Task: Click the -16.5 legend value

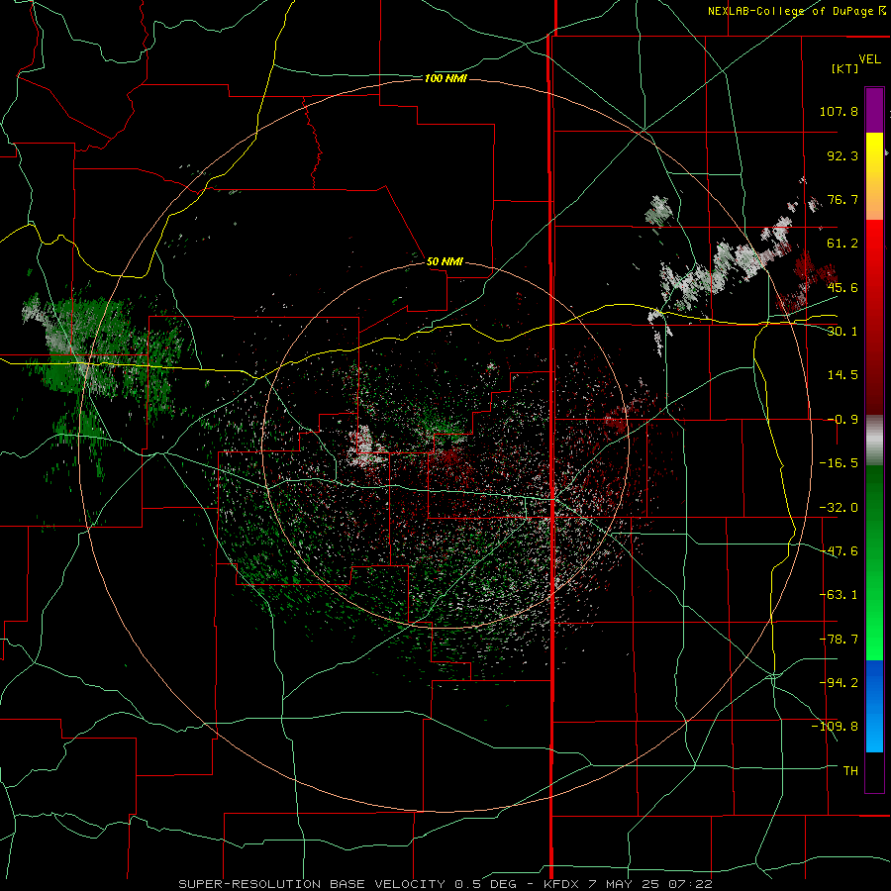Action: 839,463
